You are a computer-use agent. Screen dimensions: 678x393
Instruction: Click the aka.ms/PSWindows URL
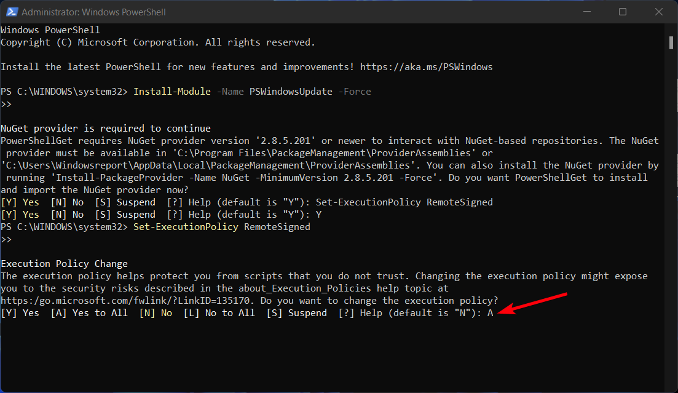pos(426,66)
